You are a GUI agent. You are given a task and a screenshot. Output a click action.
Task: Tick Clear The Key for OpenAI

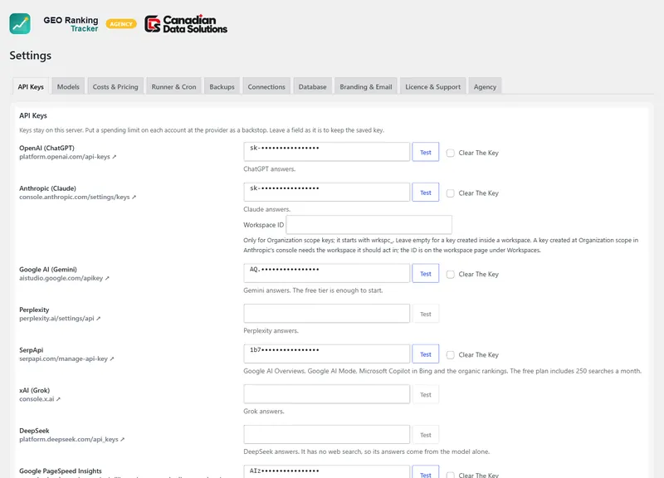[x=451, y=153]
